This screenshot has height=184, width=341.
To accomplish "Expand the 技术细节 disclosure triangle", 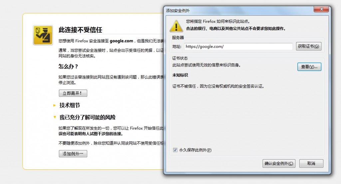I will coord(55,105).
